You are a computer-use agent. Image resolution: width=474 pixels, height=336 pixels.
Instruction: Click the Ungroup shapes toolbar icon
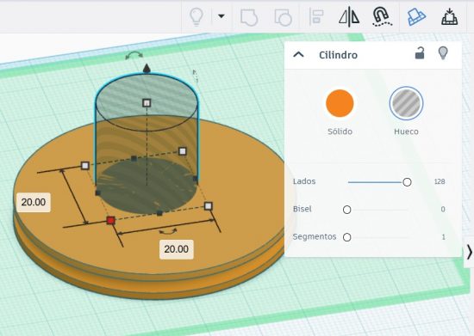[283, 17]
